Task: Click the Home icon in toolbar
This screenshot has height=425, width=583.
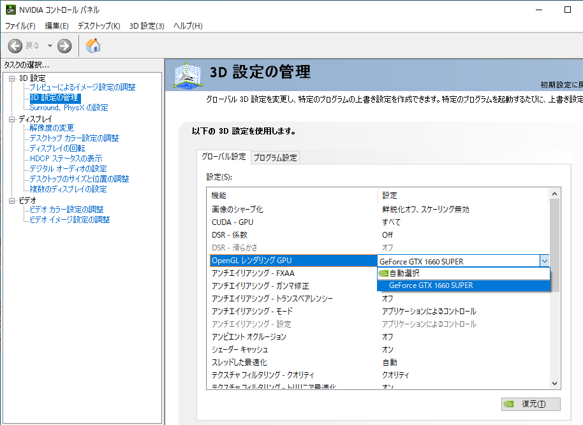Action: 93,46
